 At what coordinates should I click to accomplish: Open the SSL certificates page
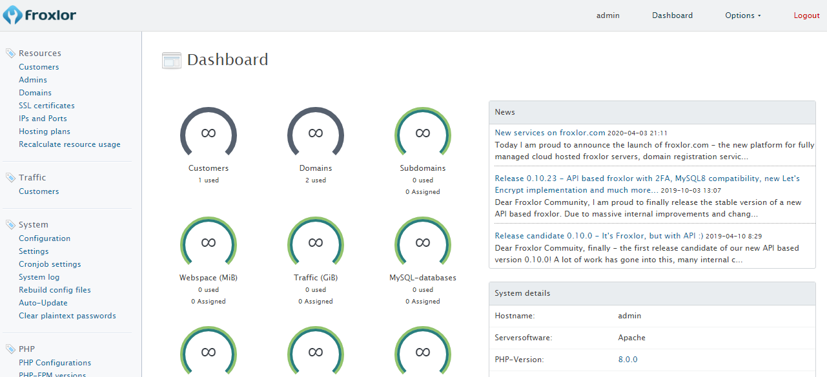pyautogui.click(x=46, y=106)
